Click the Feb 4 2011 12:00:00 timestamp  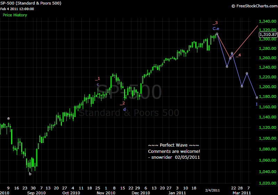(17, 9)
